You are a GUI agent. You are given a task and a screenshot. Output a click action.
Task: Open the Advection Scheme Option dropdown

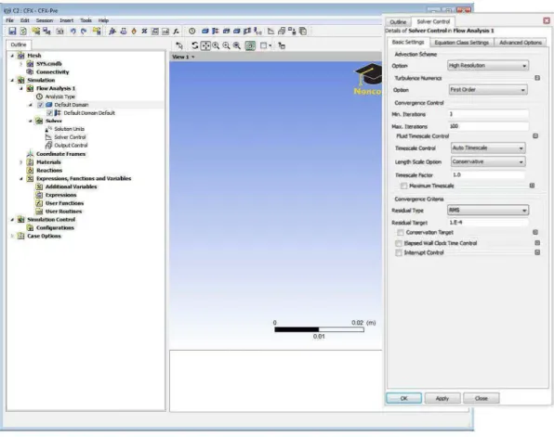click(x=488, y=66)
